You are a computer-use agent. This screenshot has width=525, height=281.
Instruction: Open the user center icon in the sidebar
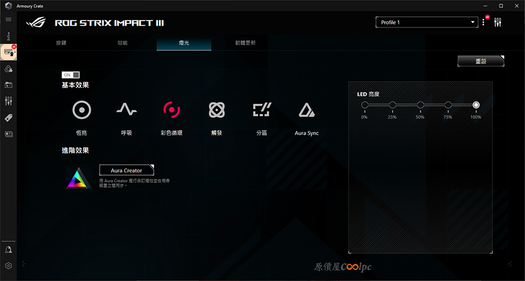(x=9, y=250)
